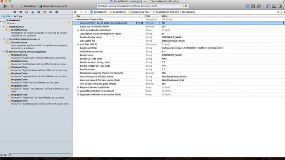Go back using jump bar left arrow
The width and height of the screenshot is (285, 160).
point(81,12)
